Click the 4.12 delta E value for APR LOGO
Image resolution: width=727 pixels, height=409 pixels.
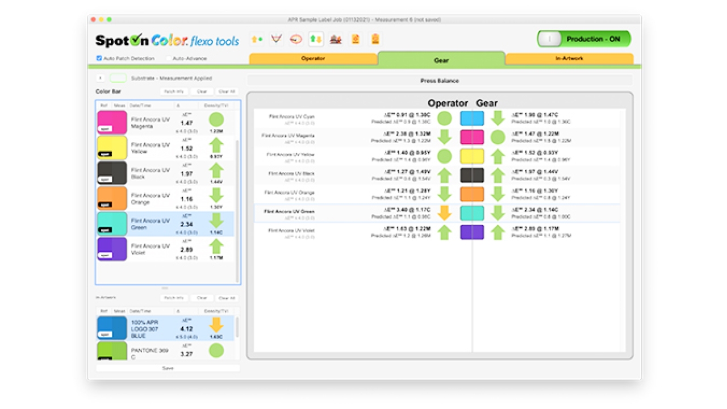187,328
